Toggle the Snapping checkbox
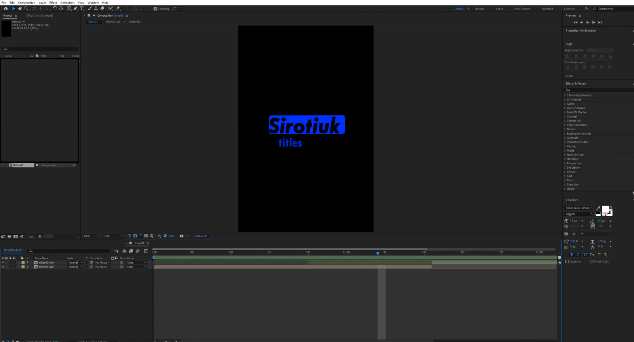This screenshot has height=342, width=634. coord(155,9)
